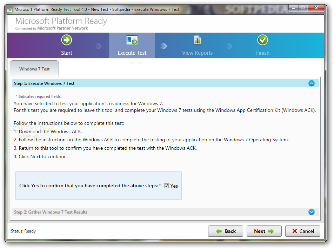Screen dimensions: 334x249
Task: Click the Finish step label
Action: click(x=263, y=53)
